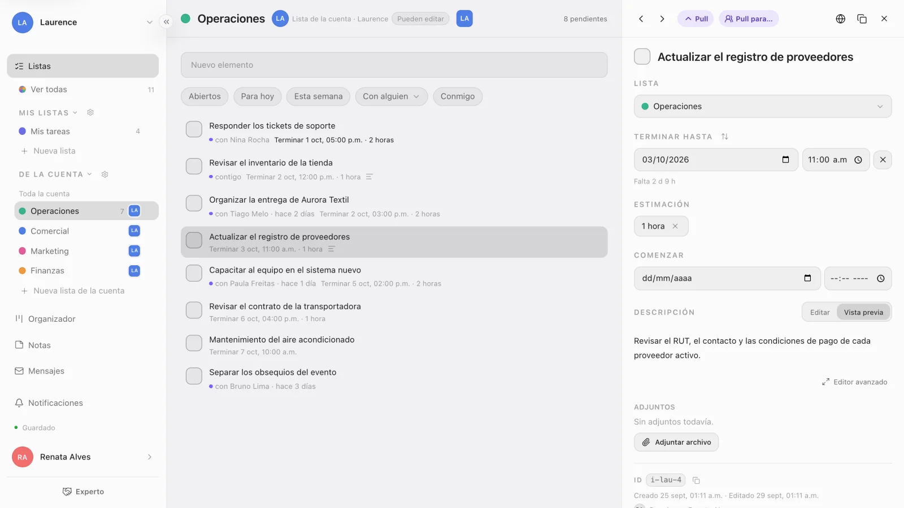Switch description to Editar tab

[x=820, y=312]
